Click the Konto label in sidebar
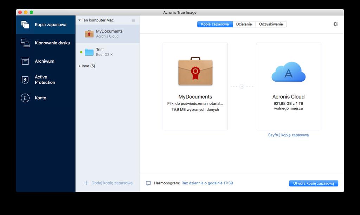Viewport: 360px width, 215px height. click(40, 98)
